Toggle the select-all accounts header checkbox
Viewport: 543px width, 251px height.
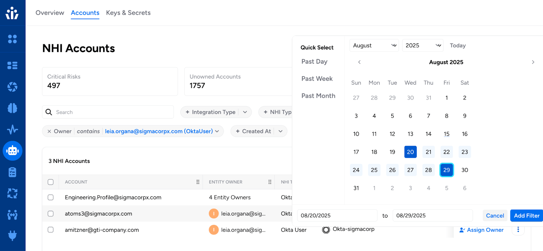(51, 182)
